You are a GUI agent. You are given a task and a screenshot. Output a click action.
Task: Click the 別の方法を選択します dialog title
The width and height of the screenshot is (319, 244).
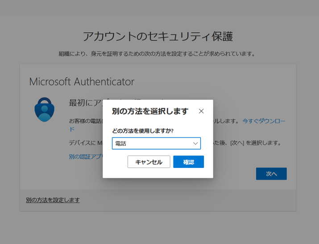[150, 111]
